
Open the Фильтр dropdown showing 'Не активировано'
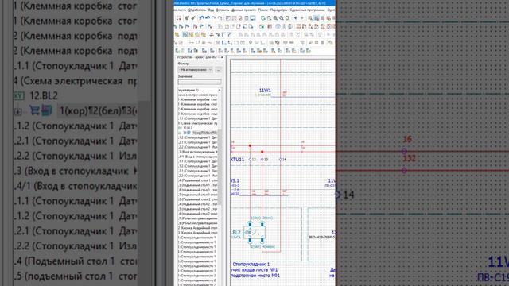click(195, 70)
